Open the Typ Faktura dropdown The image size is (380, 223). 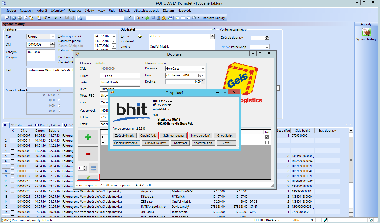coord(53,37)
